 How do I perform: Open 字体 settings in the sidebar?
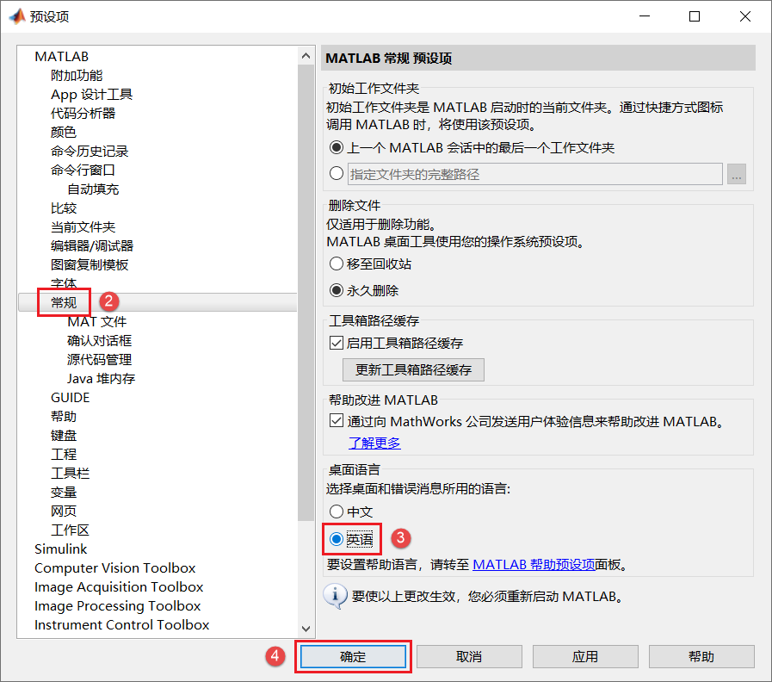pyautogui.click(x=65, y=283)
